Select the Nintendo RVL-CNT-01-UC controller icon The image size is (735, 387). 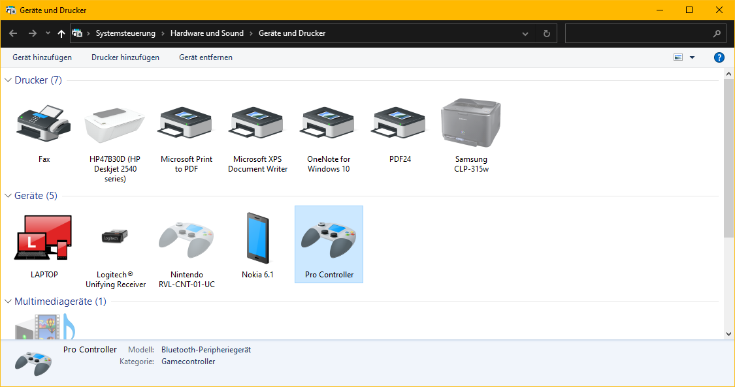186,240
